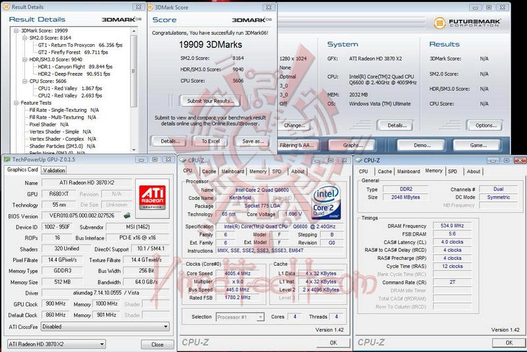
Task: Open Mainboard tab in first CPU-Z window
Action: point(233,172)
